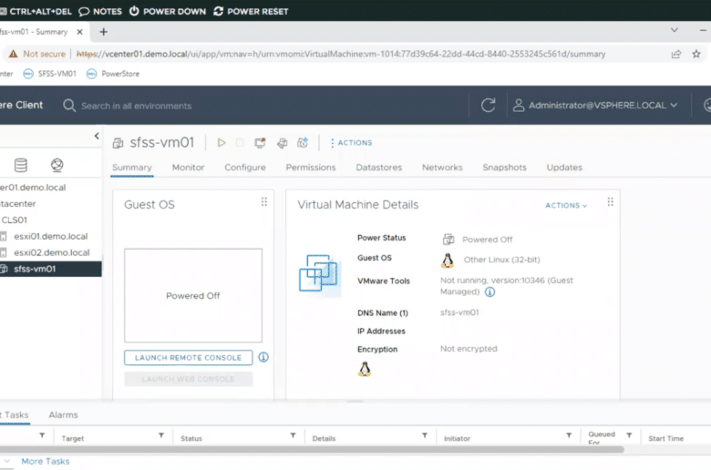711x470 pixels.
Task: Bookmark page with the star icon
Action: click(696, 54)
